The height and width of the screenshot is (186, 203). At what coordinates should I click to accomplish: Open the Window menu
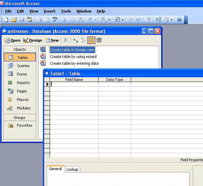(84, 11)
